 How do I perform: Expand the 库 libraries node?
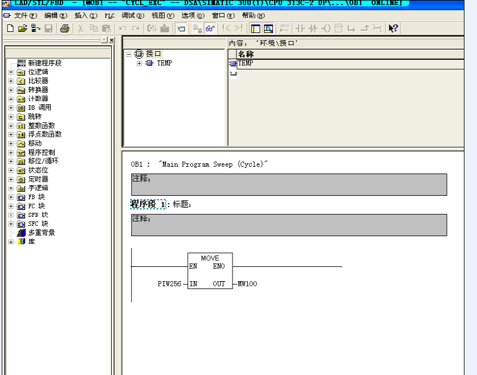coord(11,242)
